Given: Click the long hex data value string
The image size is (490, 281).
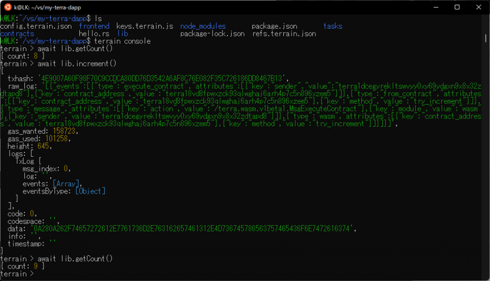Looking at the screenshot, I should click(192, 228).
